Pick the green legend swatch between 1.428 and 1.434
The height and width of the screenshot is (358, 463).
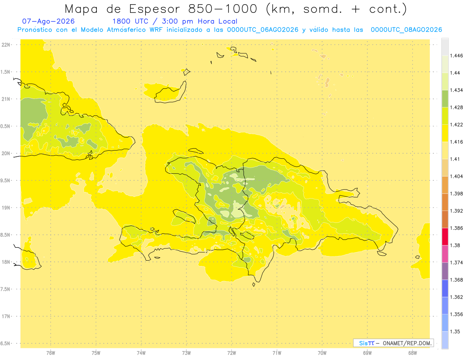445,98
